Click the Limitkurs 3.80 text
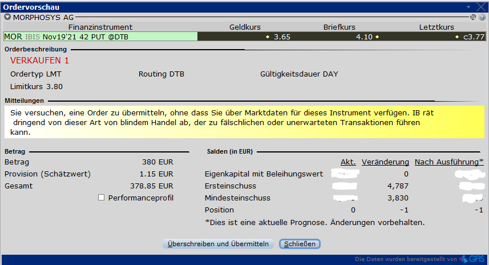Screen dimensions: 489x265 coord(37,86)
